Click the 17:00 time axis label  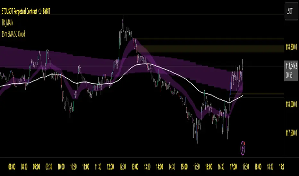tap(233, 167)
